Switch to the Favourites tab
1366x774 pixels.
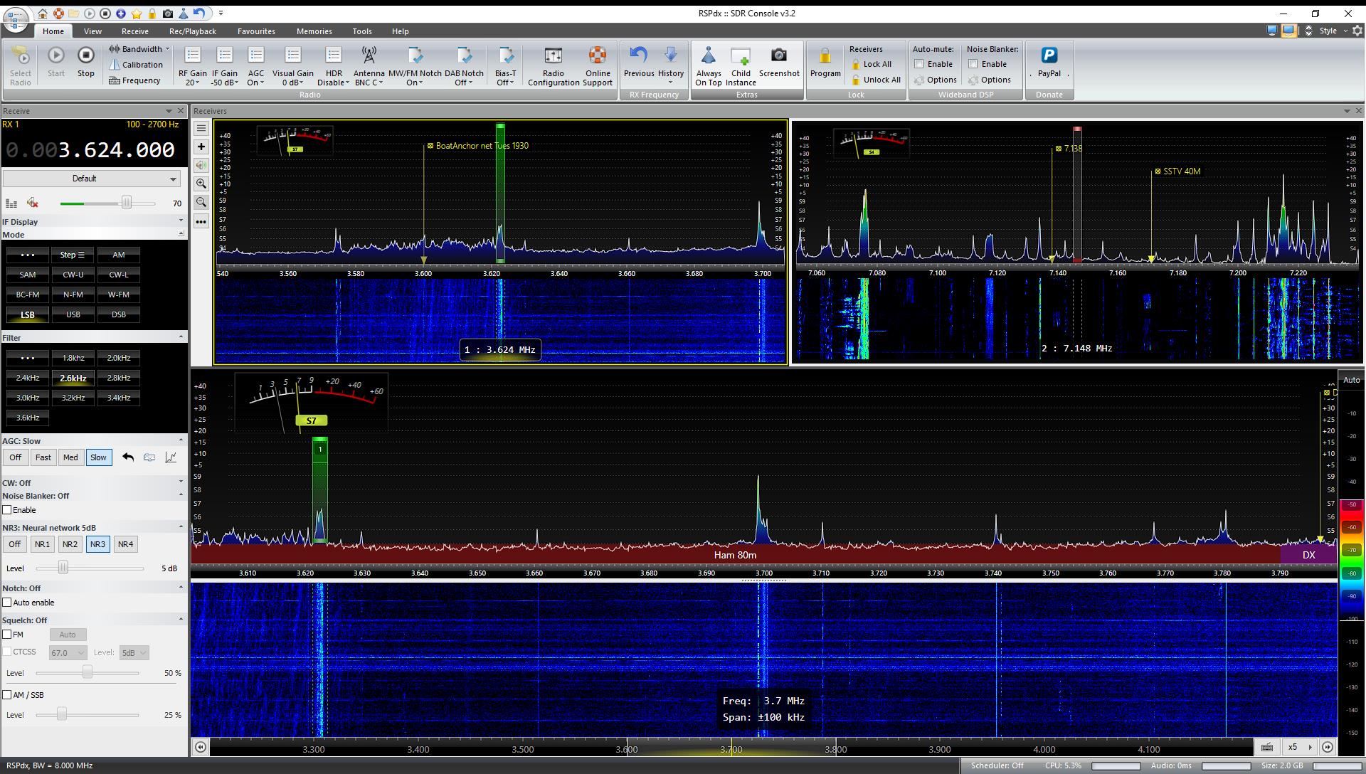pyautogui.click(x=256, y=31)
